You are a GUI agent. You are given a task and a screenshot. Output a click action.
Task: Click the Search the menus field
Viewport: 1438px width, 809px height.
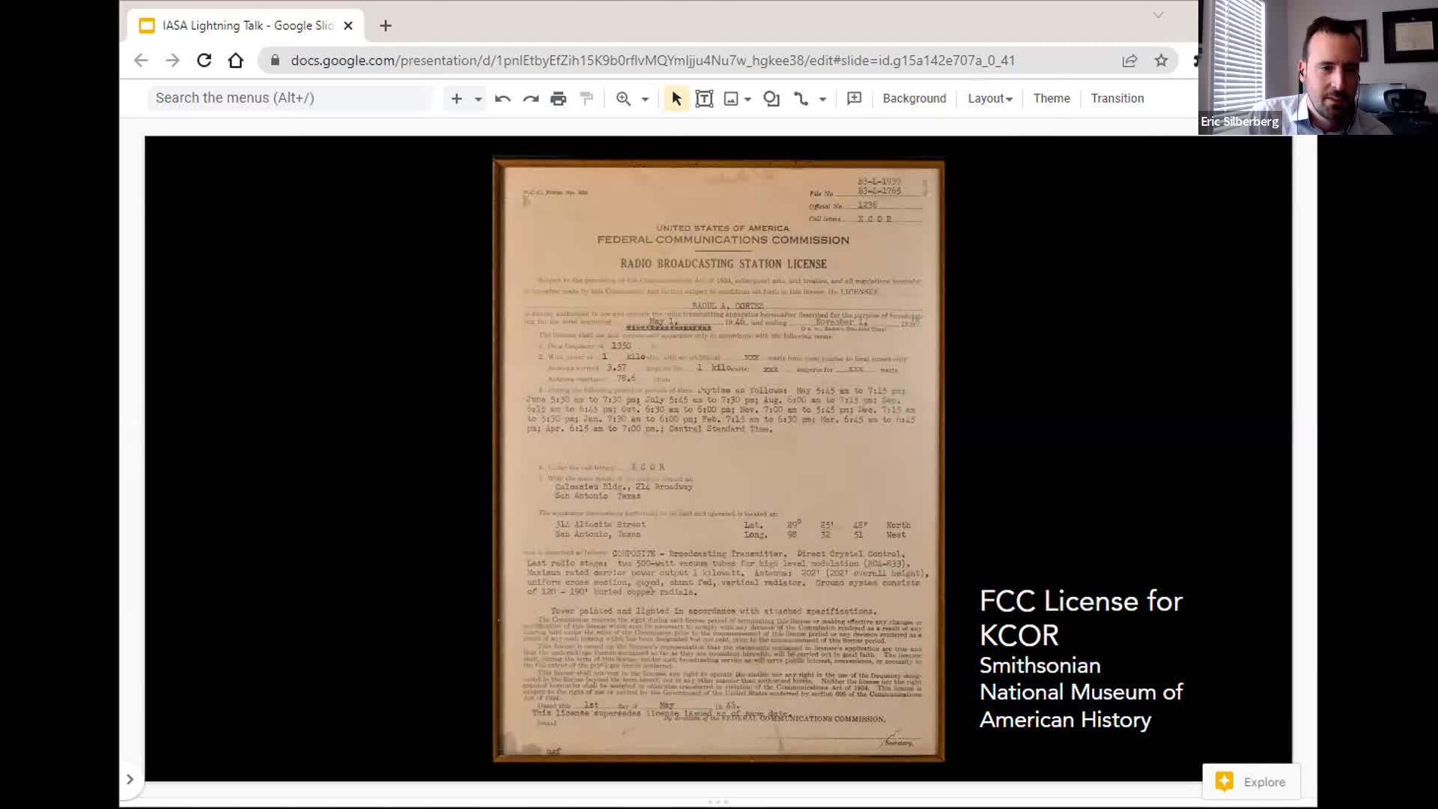tap(291, 98)
